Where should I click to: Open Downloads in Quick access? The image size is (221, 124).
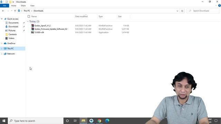click(x=13, y=27)
